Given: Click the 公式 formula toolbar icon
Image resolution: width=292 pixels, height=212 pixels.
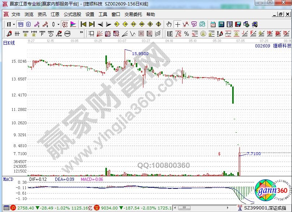Looking at the screenshot, I should click(x=64, y=24).
